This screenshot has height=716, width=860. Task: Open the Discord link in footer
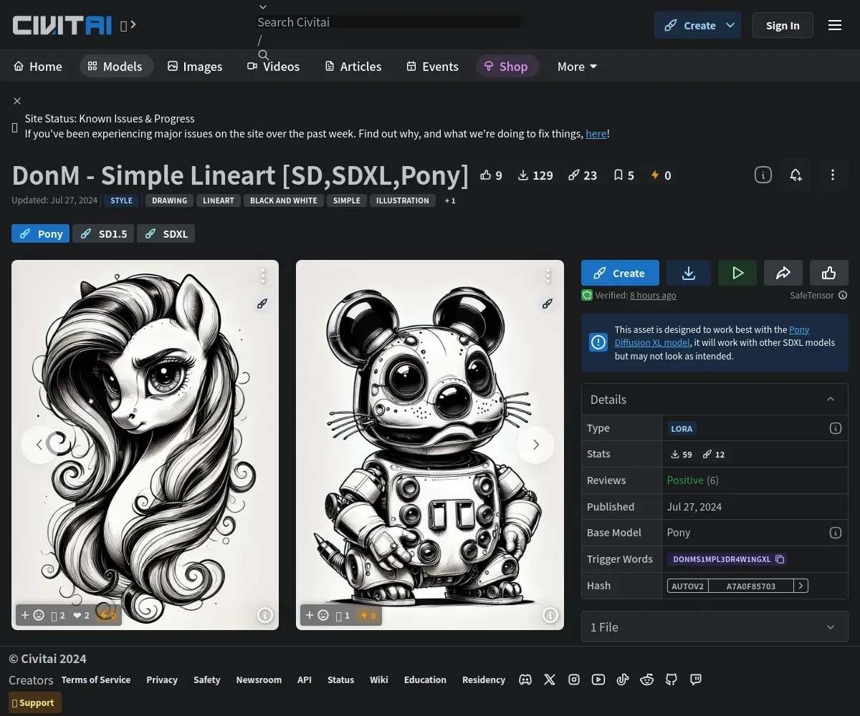tap(525, 679)
